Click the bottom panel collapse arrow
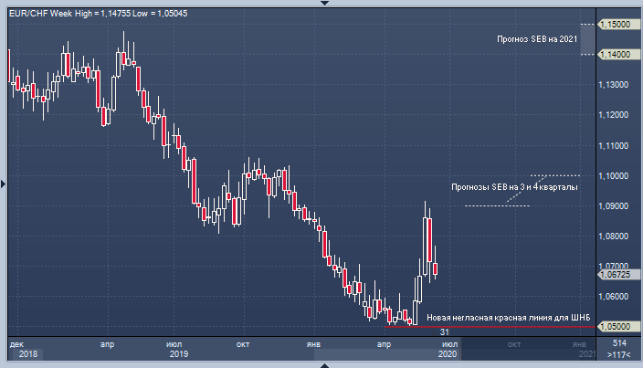 click(x=321, y=364)
